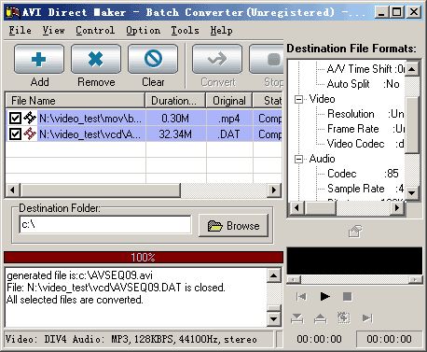This screenshot has width=427, height=352.
Task: Click the 32.34M duration cell
Action: pos(175,134)
